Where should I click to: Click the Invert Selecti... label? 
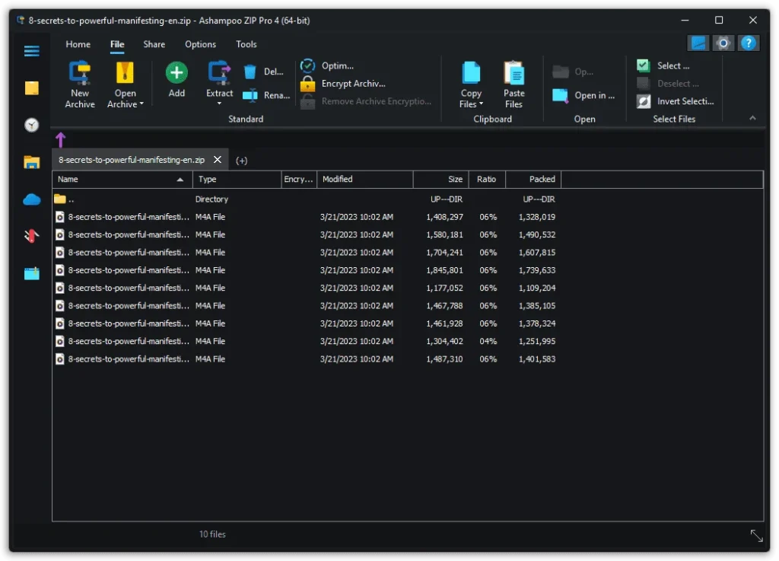coord(685,101)
